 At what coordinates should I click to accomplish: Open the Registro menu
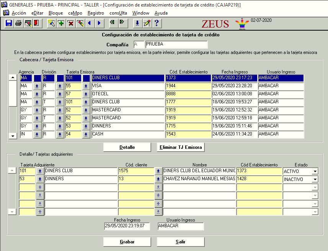pos(96,13)
